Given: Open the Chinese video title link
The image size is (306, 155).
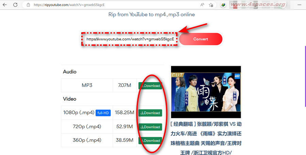Looking at the screenshot, I should 206,138.
